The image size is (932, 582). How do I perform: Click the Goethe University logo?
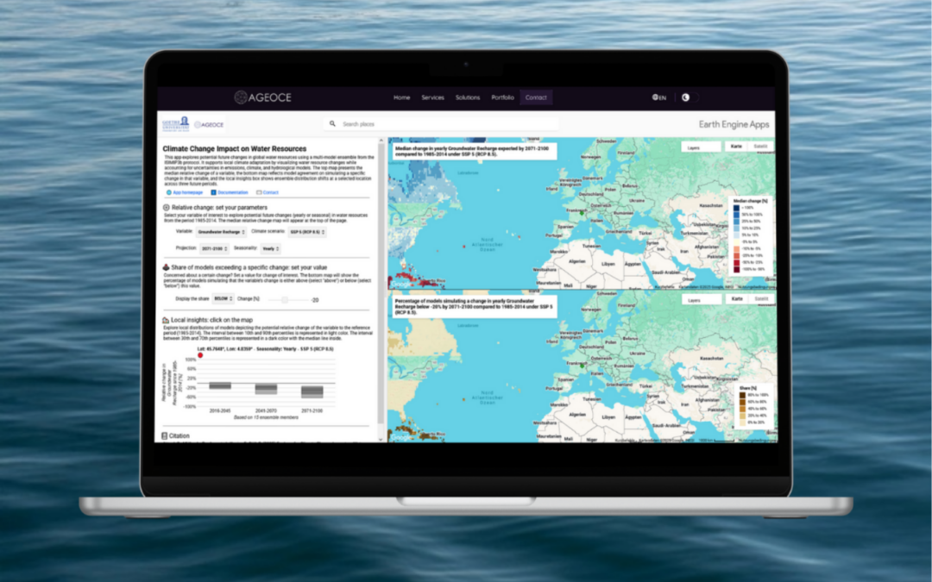click(176, 124)
